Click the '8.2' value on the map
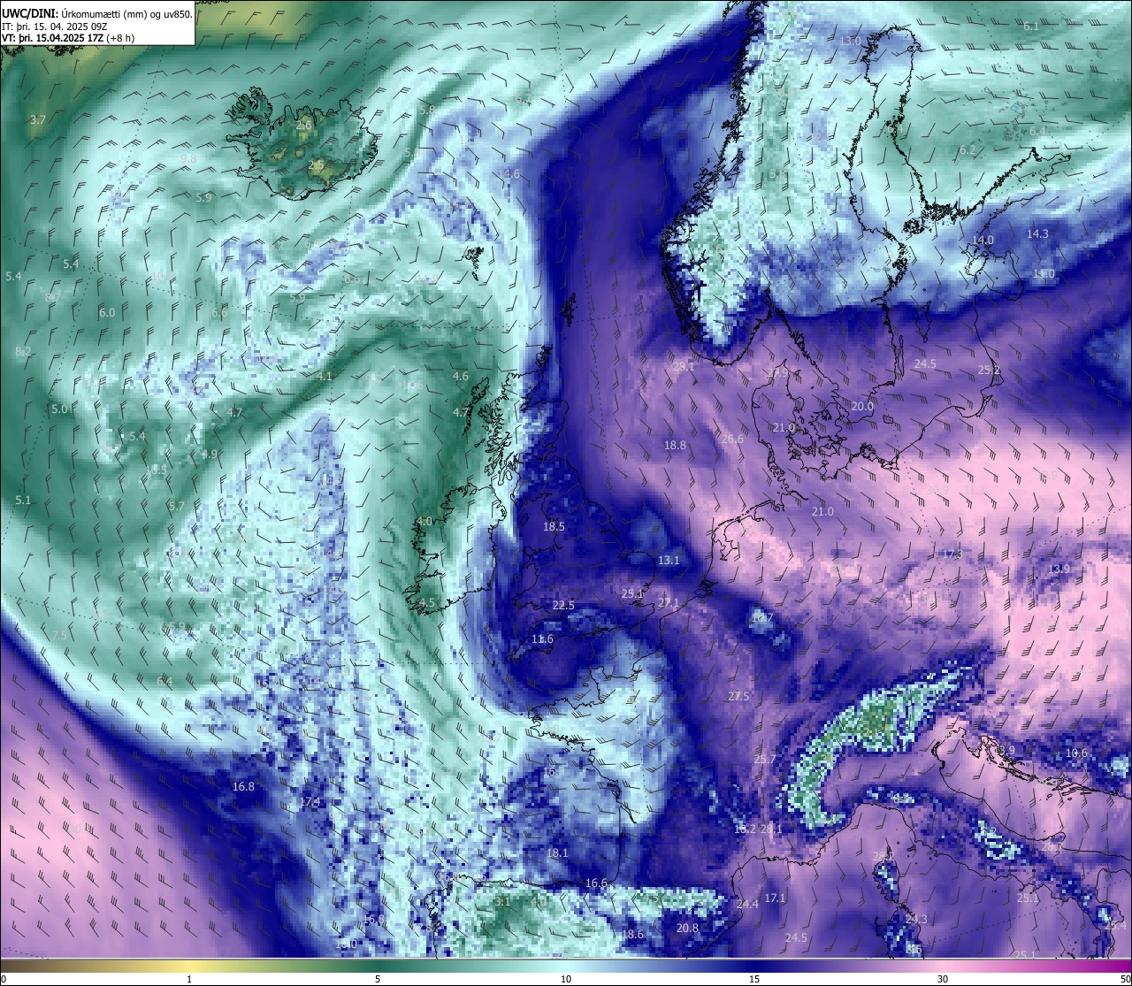This screenshot has height=986, width=1132. [x=23, y=352]
